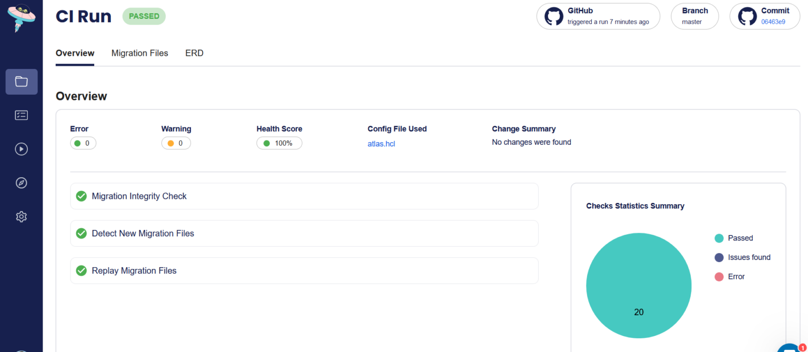This screenshot has width=808, height=352.
Task: Open the Explore compass icon in sidebar
Action: point(21,183)
